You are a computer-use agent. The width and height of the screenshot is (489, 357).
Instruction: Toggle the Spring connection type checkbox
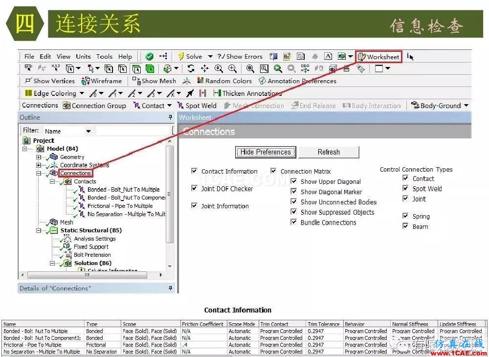point(405,216)
